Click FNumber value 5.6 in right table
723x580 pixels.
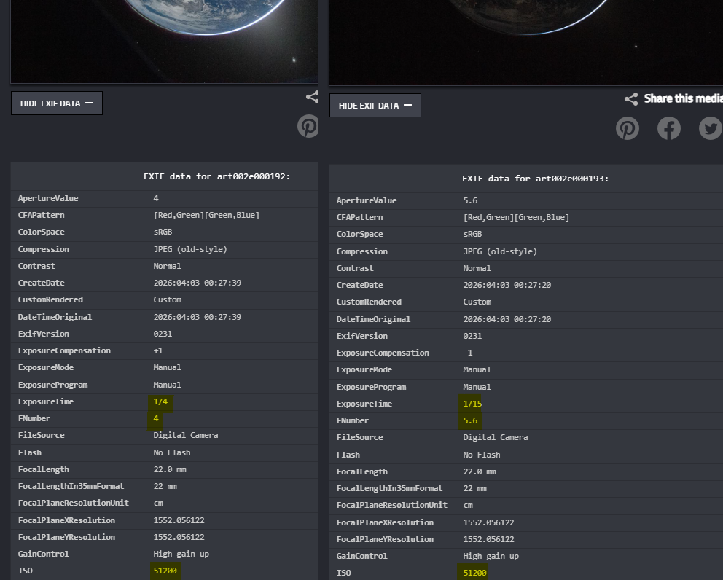(470, 420)
